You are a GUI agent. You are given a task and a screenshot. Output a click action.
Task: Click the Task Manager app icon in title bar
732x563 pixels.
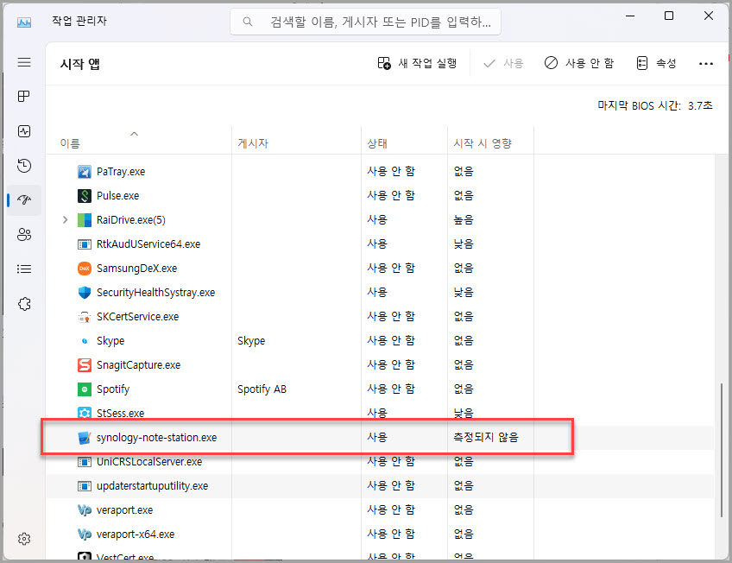click(24, 22)
